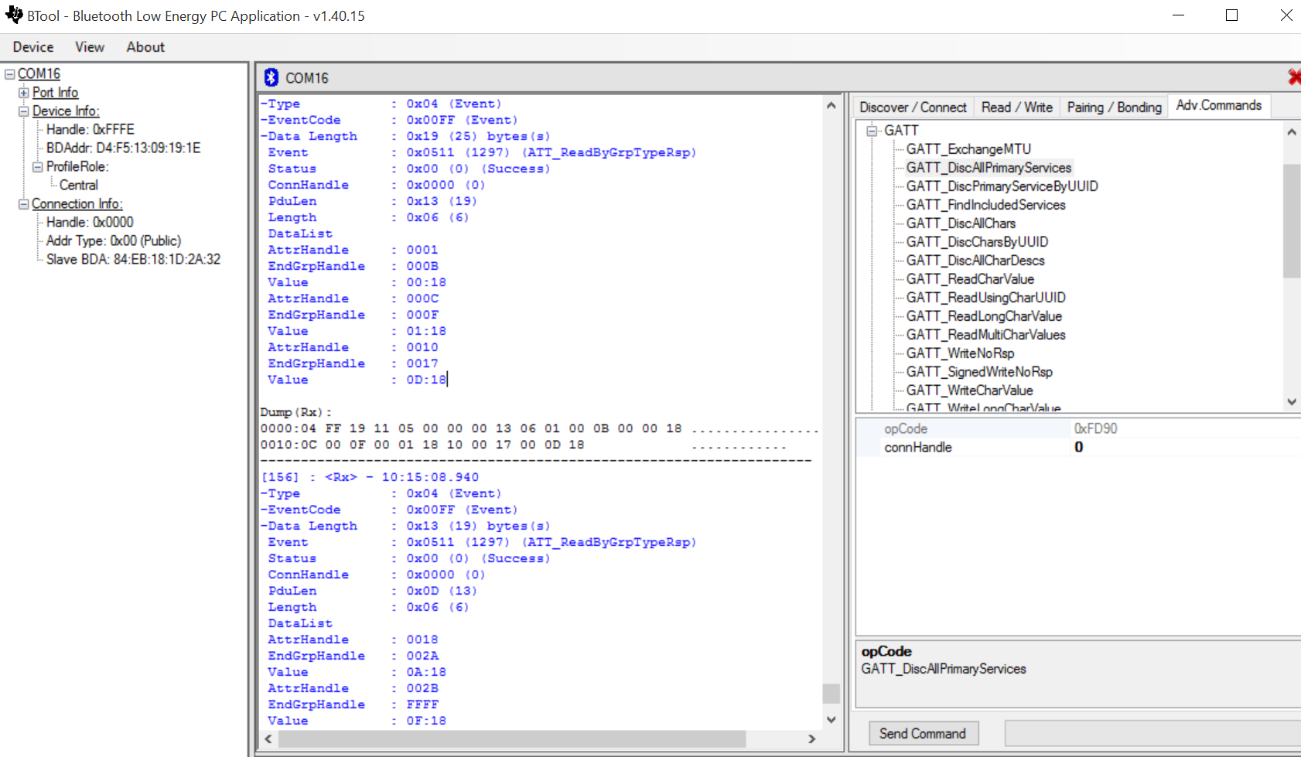Select Addr Type: 0x00 (Public) entry

point(113,241)
